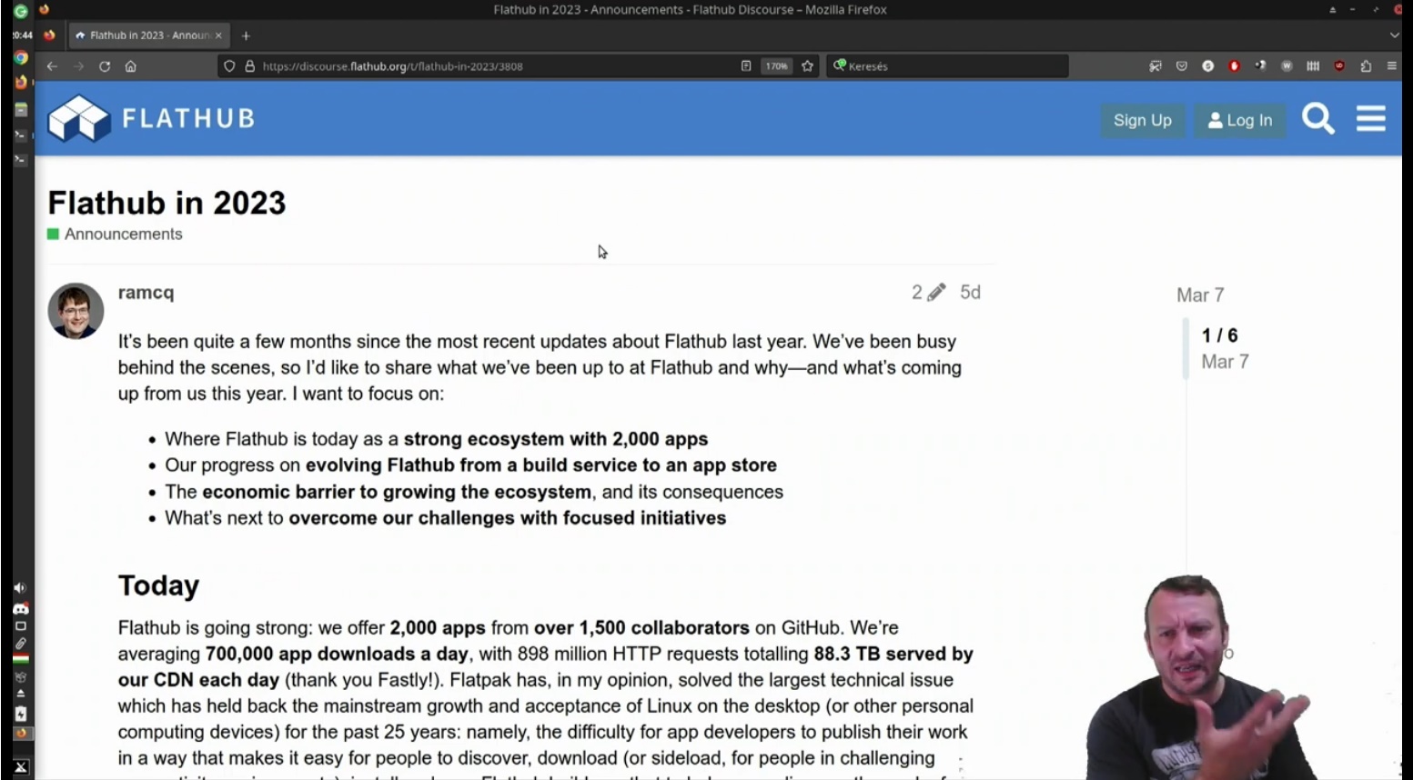The width and height of the screenshot is (1413, 780).
Task: Click the tracking protection shield icon
Action: click(x=229, y=66)
